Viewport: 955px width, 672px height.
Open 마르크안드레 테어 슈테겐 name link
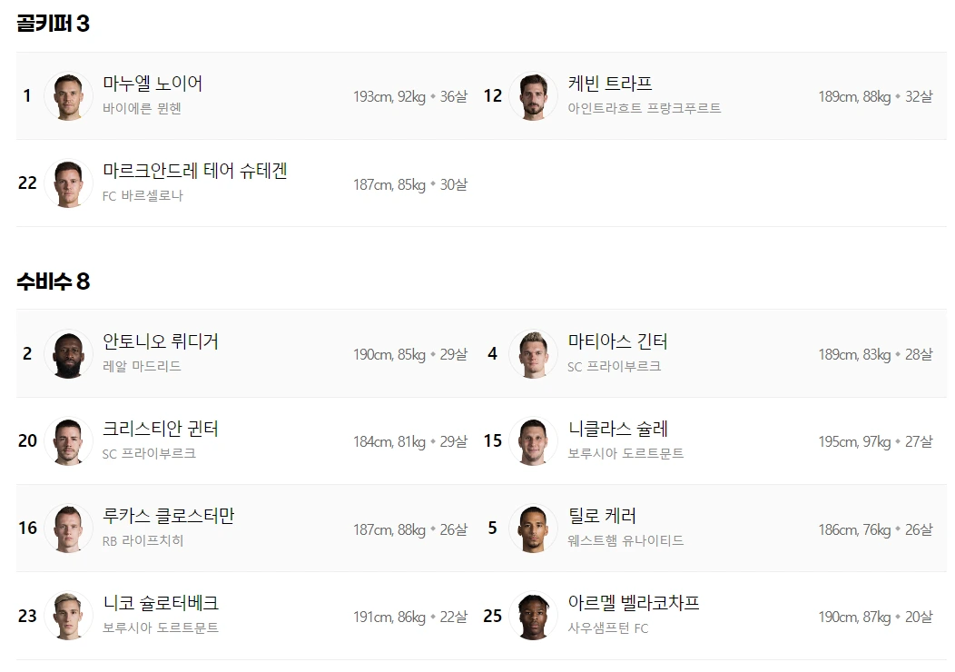point(195,170)
